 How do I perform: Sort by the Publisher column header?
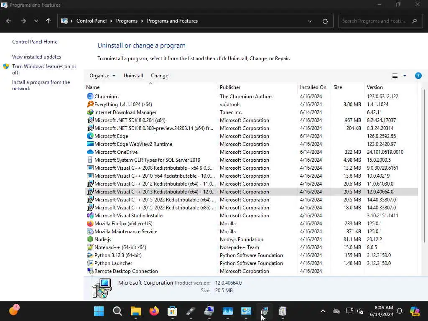tap(230, 87)
